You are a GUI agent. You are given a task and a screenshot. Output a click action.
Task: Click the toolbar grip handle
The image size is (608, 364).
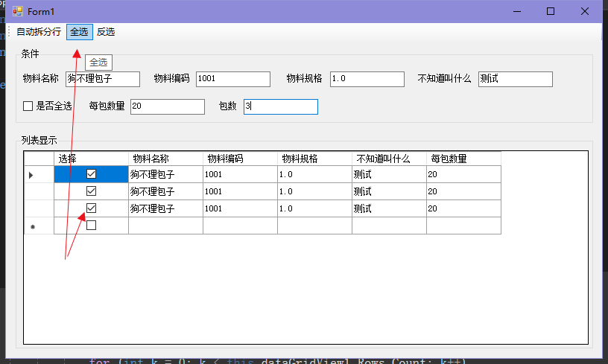point(9,32)
